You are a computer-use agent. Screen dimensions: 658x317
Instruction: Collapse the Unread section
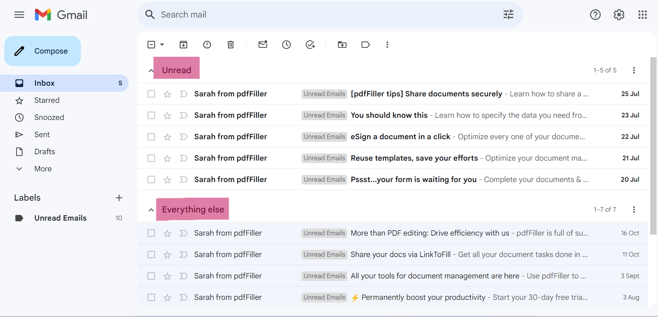(151, 71)
